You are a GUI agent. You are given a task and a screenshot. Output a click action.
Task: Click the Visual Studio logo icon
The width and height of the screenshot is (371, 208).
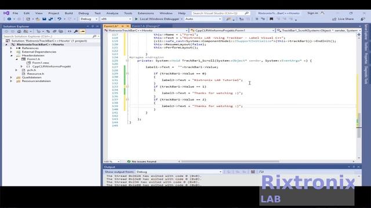point(6,13)
